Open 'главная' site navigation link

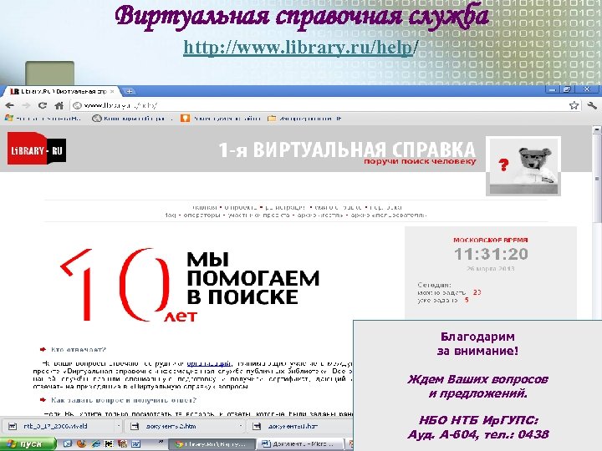205,207
